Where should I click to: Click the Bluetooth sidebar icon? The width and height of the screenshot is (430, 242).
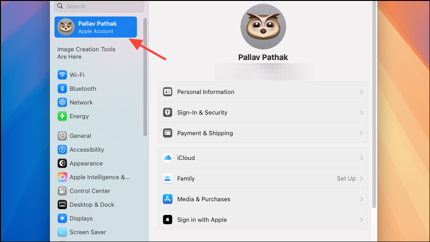pos(62,88)
